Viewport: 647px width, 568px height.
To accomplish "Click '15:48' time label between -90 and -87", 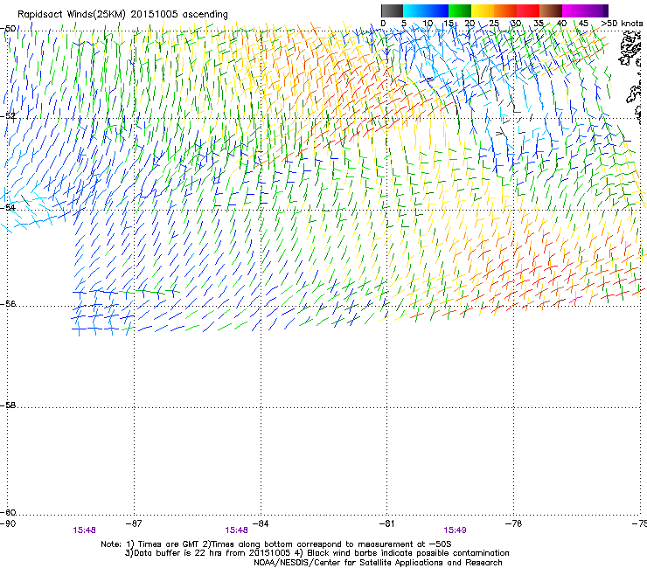I will (x=84, y=530).
